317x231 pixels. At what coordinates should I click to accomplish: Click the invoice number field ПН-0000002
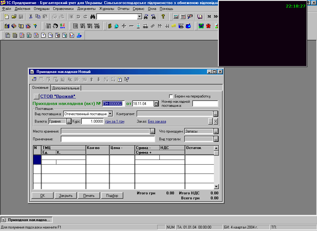click(x=113, y=104)
